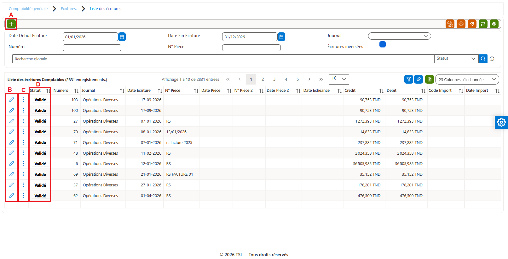Image resolution: width=508 pixels, height=259 pixels.
Task: Click the blue magnifier search button
Action: coord(483,59)
